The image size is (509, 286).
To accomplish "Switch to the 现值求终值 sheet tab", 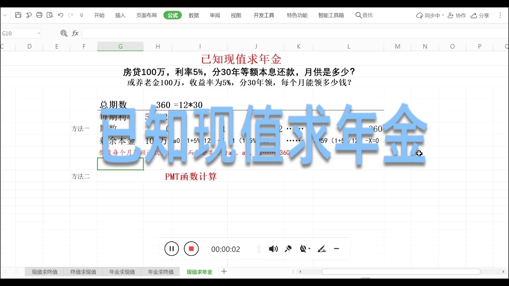I will point(45,272).
